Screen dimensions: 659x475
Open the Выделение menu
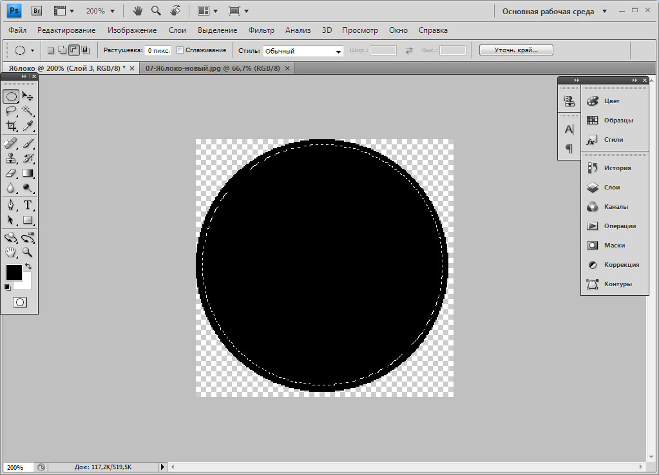[217, 30]
